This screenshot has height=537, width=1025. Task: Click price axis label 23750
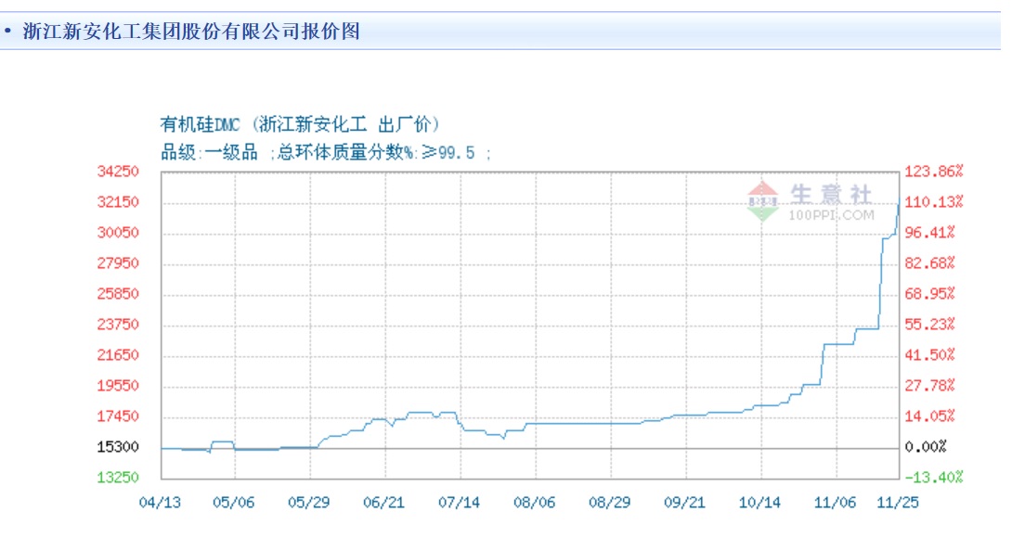[x=118, y=325]
